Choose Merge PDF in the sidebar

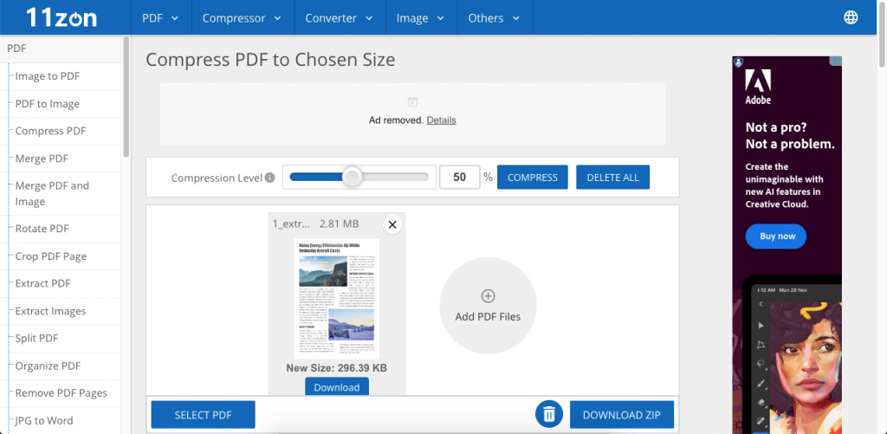[42, 159]
